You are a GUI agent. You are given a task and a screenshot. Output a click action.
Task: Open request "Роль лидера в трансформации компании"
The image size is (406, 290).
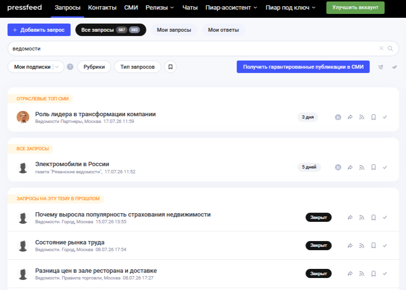(x=95, y=114)
